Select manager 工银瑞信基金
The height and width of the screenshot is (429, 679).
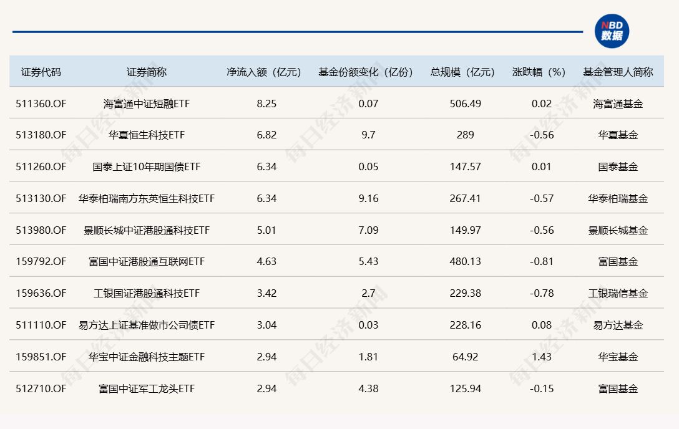pos(618,293)
